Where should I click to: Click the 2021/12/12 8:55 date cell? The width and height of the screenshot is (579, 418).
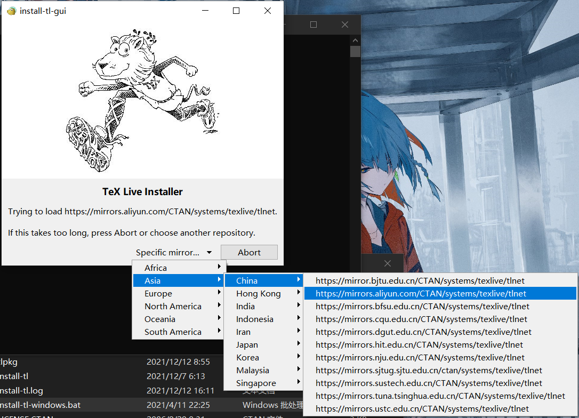178,362
